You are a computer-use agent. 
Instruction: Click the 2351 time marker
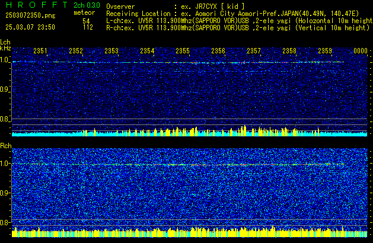click(40, 51)
